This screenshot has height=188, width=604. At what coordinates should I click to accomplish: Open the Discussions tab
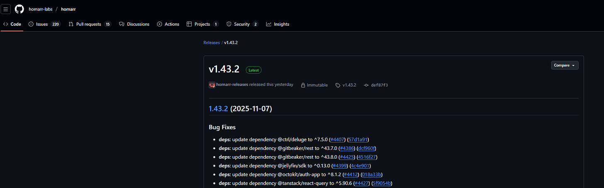tap(134, 24)
